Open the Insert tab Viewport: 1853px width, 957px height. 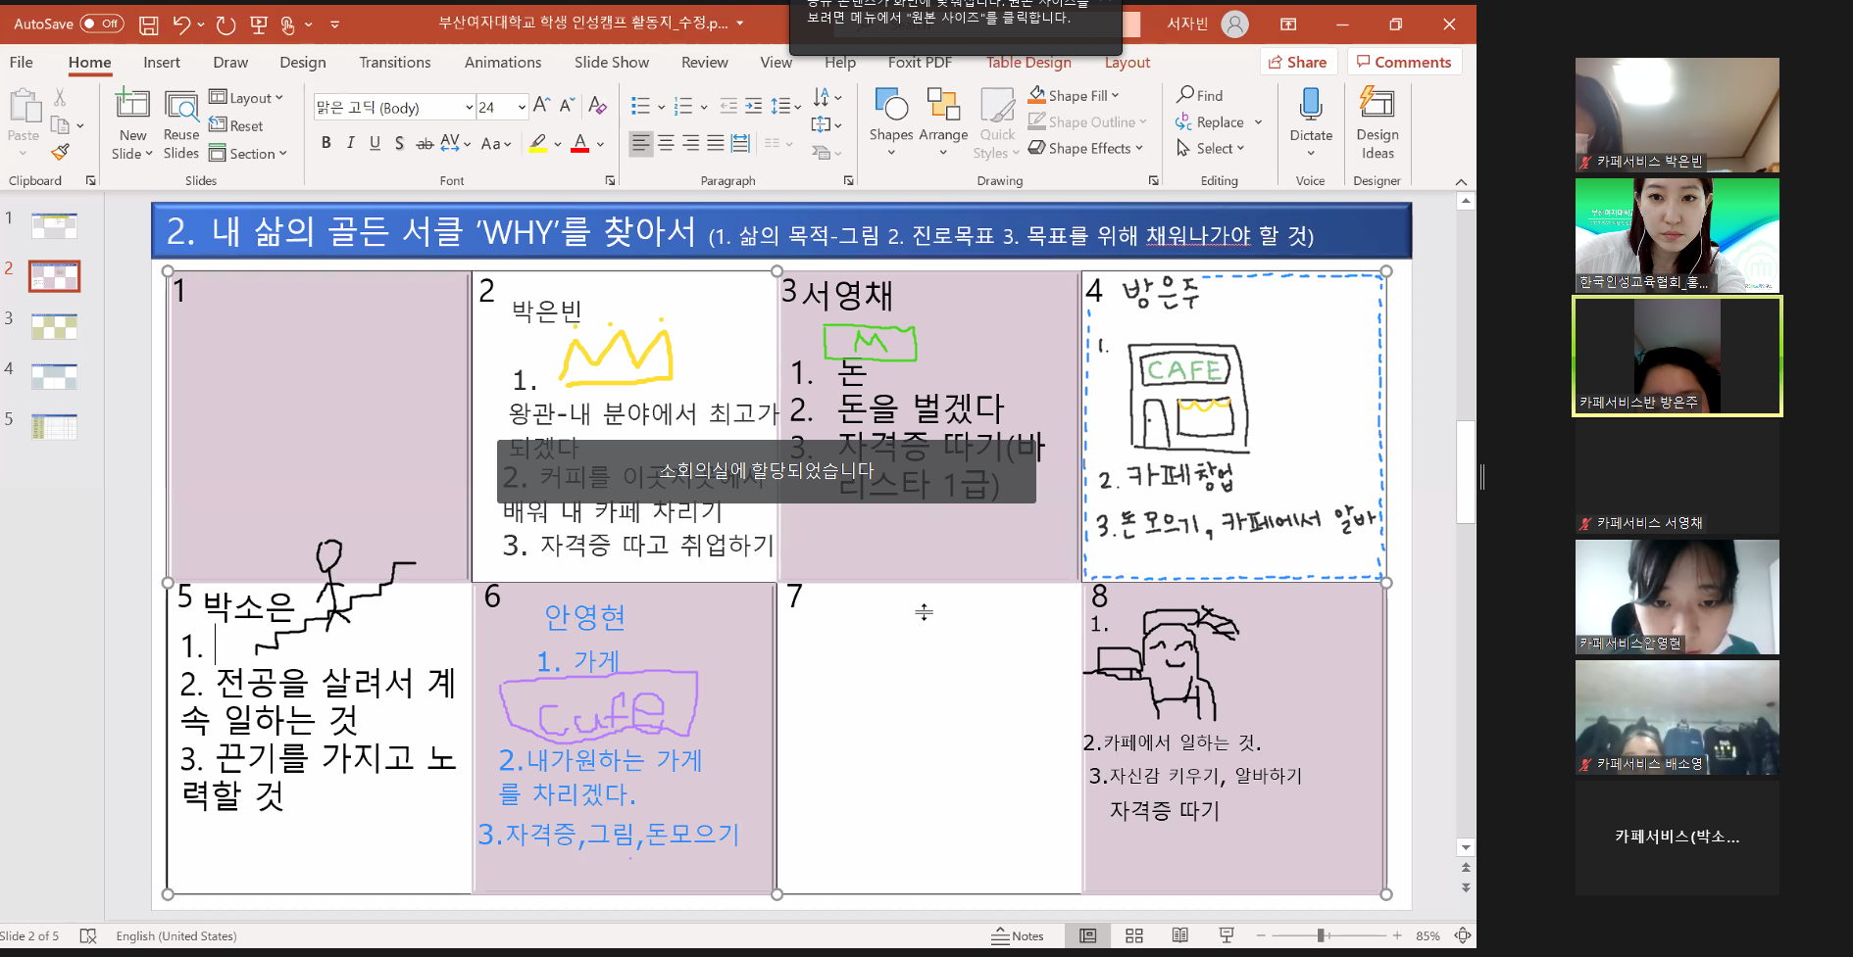[x=162, y=62]
